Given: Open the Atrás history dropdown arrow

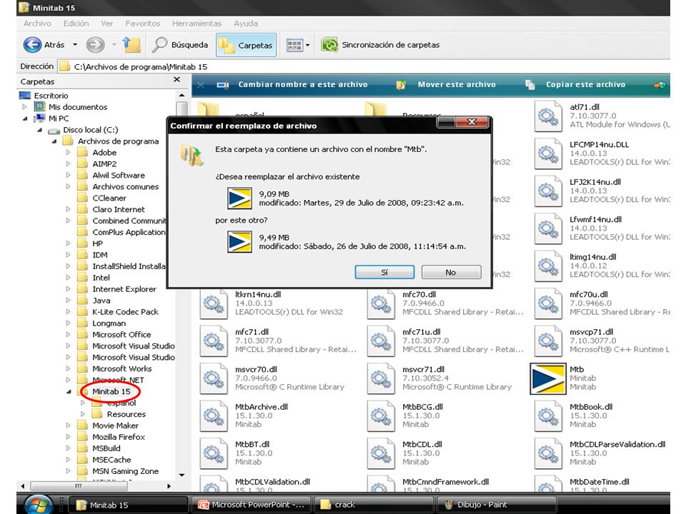Looking at the screenshot, I should (75, 44).
